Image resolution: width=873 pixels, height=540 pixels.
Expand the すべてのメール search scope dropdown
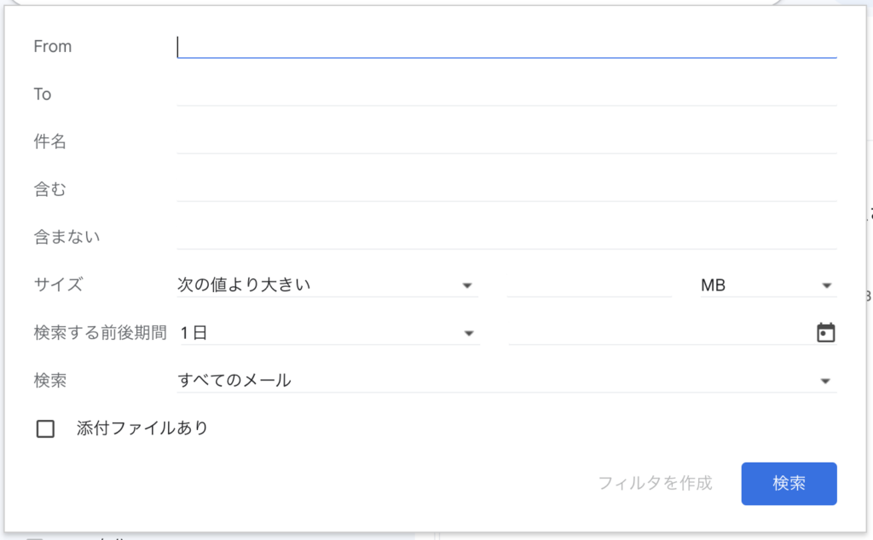(x=505, y=381)
